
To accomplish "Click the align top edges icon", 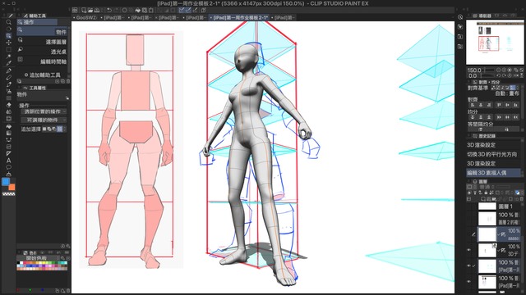I will pyautogui.click(x=500, y=105).
